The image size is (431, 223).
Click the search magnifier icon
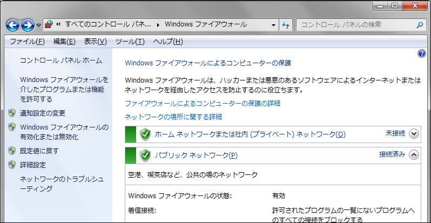[420, 25]
